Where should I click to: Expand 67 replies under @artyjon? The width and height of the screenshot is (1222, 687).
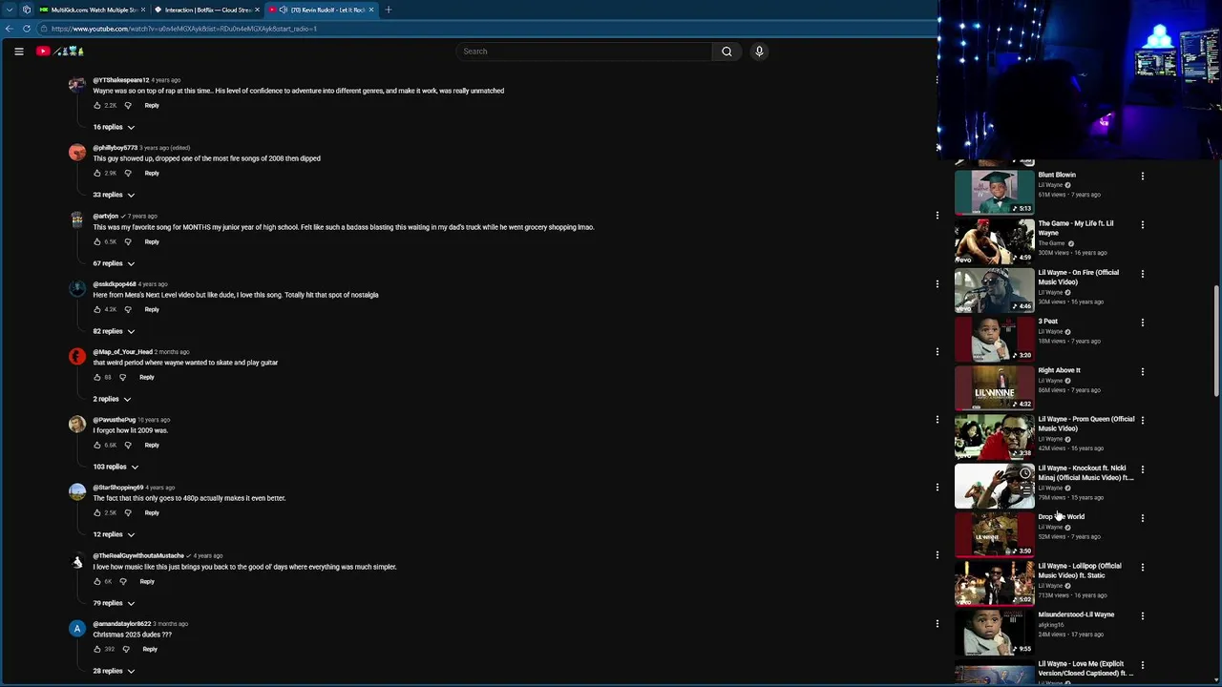[x=114, y=263]
